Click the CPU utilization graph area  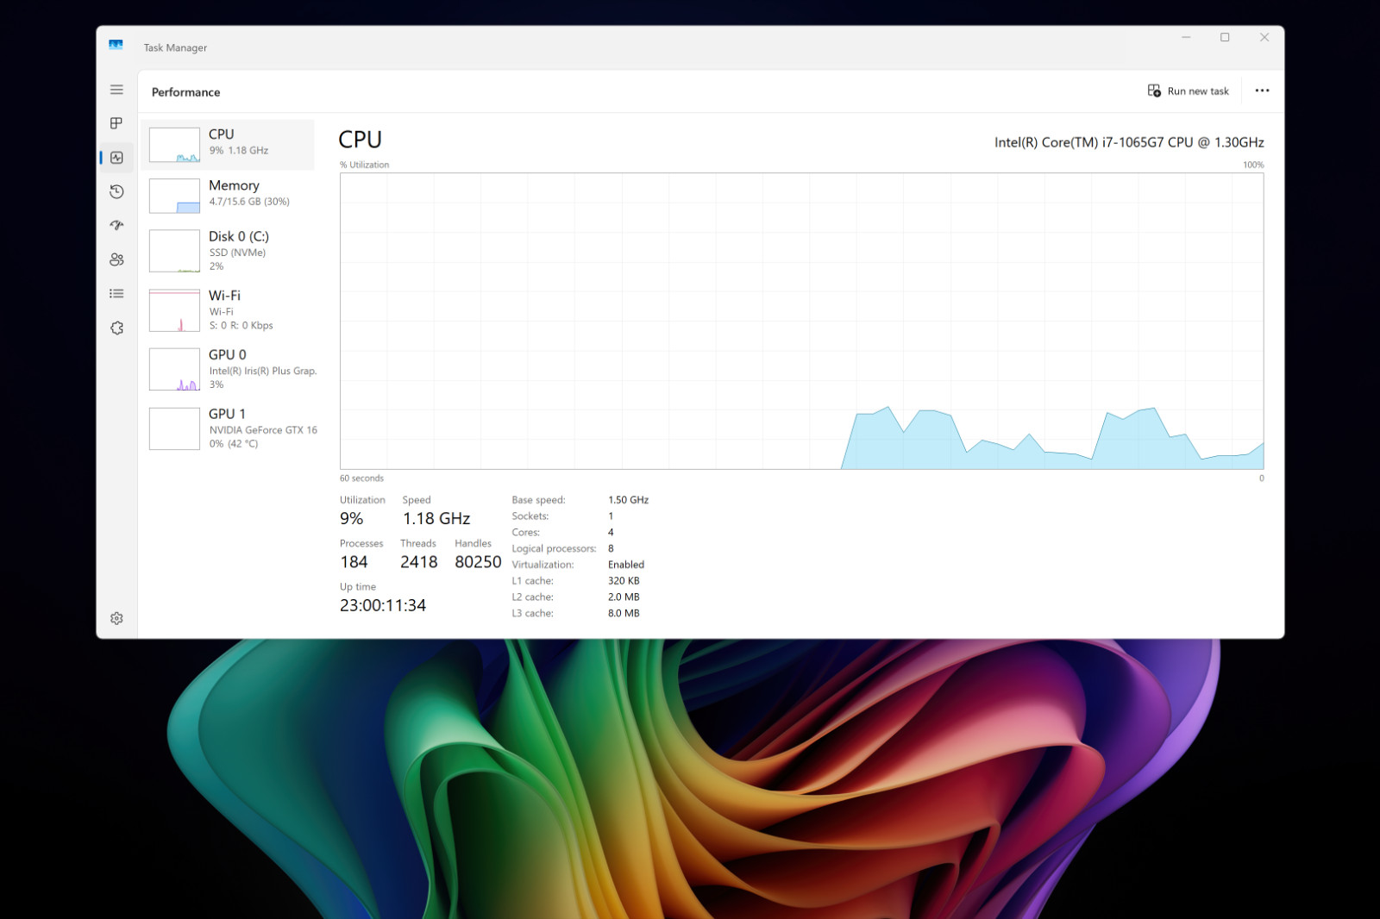tap(801, 321)
